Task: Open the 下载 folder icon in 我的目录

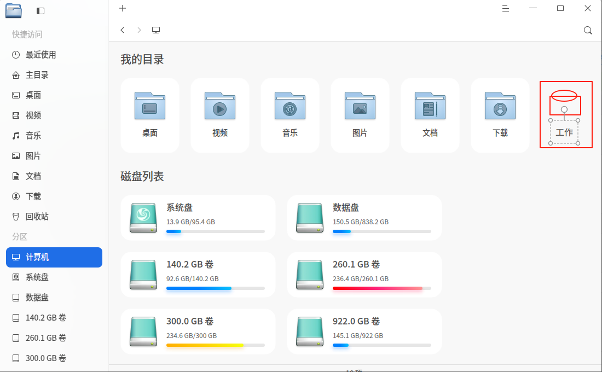Action: [x=500, y=106]
